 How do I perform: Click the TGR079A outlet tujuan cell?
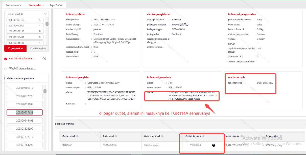pyautogui.click(x=196, y=145)
